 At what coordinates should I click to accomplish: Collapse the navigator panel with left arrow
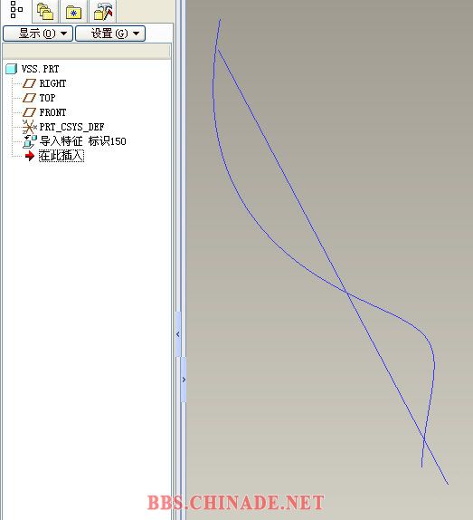pyautogui.click(x=178, y=334)
